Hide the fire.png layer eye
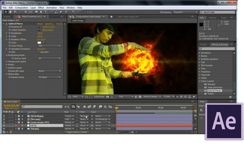Screen dimensions: 244x150 click(x=4, y=119)
